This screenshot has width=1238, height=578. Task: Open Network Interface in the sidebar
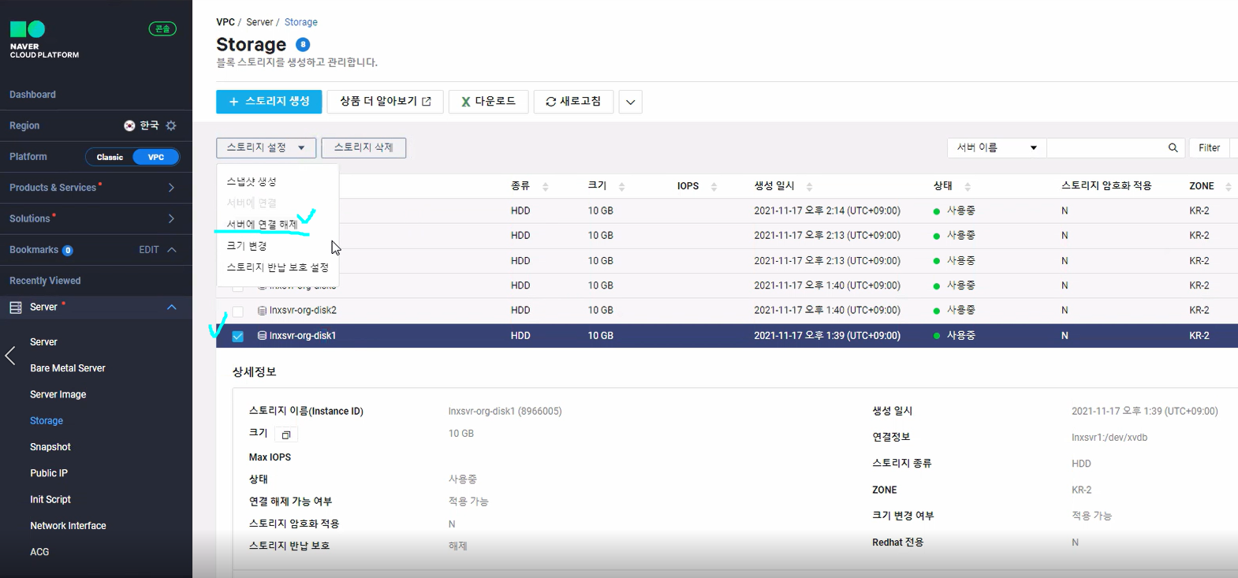point(68,526)
